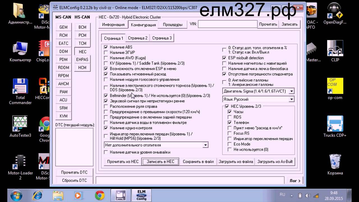Image resolution: width=359 pixels, height=202 pixels.
Task: Select the Страница 2 tab
Action: pos(138,38)
